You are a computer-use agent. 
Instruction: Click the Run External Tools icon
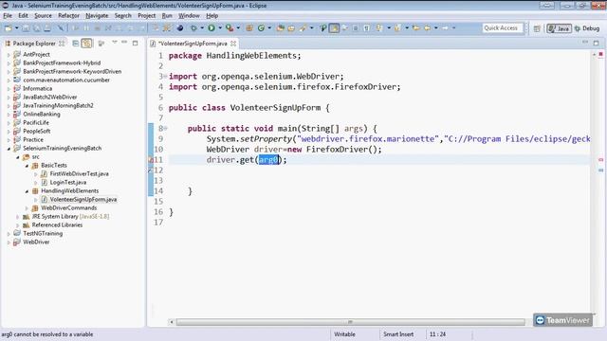click(230, 28)
